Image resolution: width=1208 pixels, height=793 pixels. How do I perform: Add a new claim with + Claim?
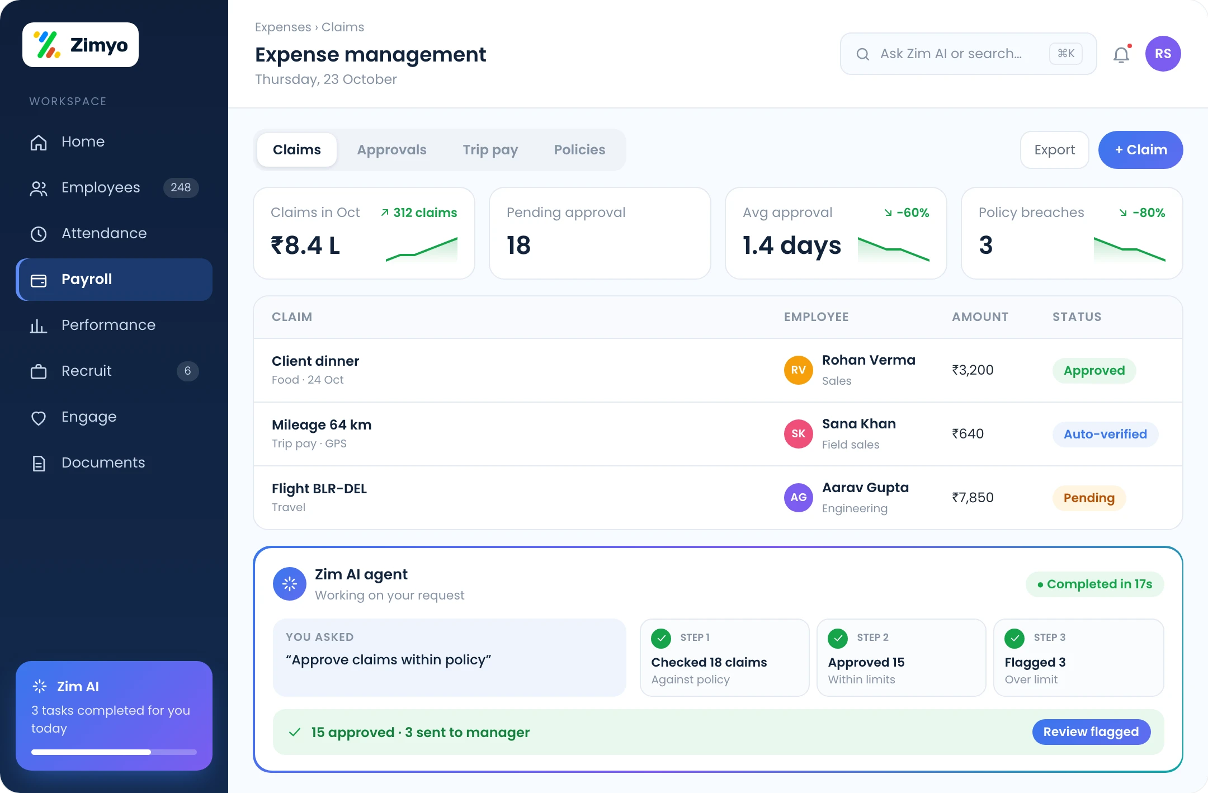click(x=1141, y=150)
